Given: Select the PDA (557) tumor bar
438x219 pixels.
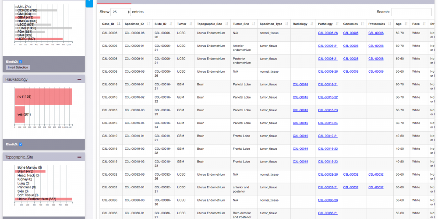Looking at the screenshot, I should [30, 32].
